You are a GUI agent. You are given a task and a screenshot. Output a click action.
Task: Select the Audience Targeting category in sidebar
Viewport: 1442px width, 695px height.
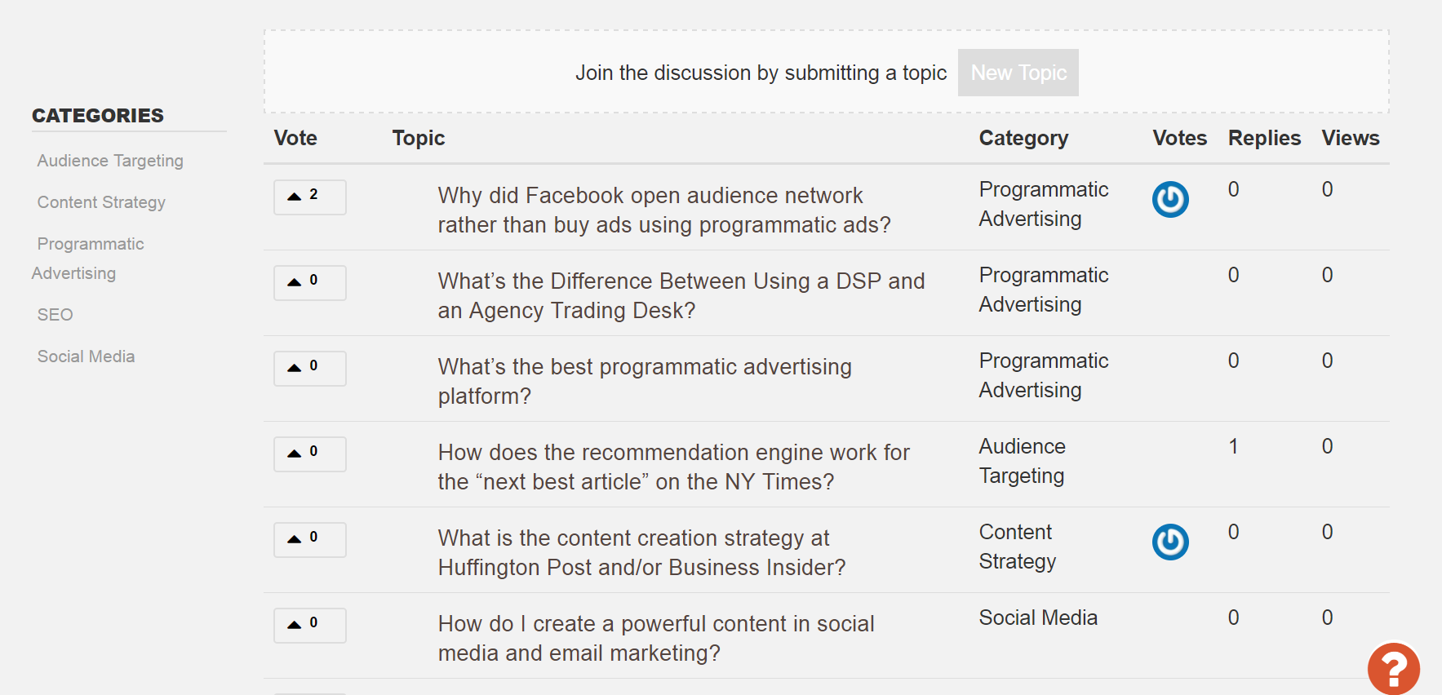click(x=110, y=161)
